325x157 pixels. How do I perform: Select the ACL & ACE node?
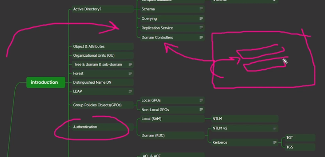coord(172,155)
